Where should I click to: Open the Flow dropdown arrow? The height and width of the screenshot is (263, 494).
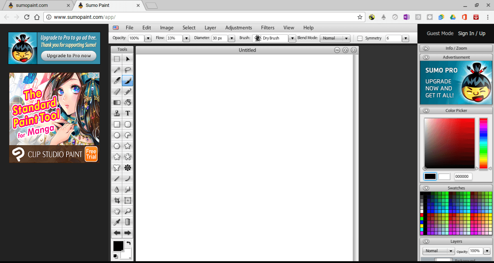[x=186, y=38]
